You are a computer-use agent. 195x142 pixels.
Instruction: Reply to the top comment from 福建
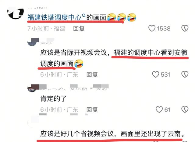coord(79,29)
